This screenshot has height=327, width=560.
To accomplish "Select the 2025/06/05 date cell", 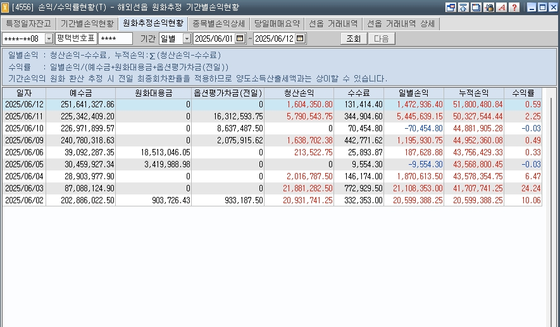I will click(24, 164).
